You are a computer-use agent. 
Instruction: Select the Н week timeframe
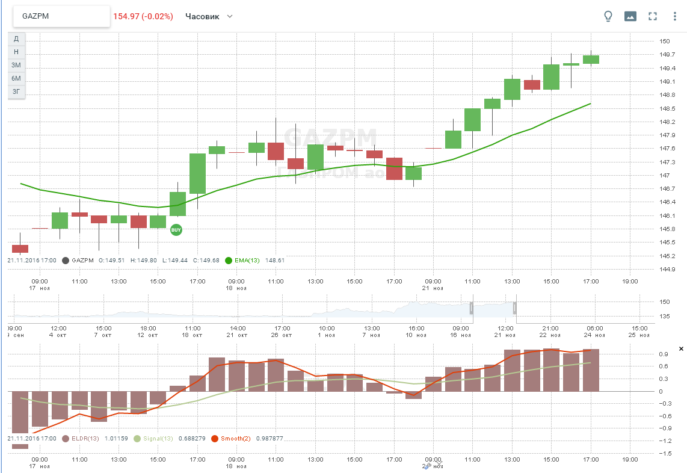pos(16,52)
